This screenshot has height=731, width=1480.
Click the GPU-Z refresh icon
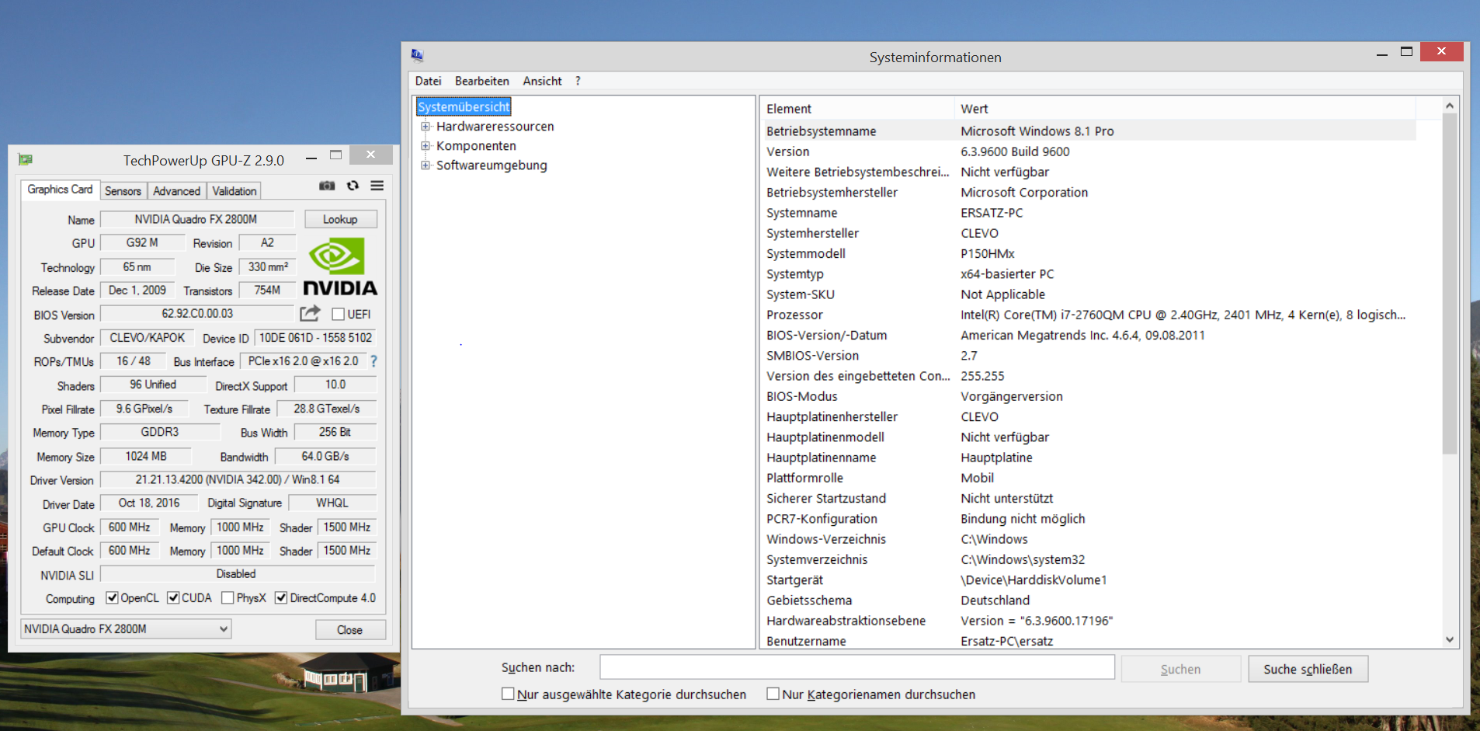(353, 186)
